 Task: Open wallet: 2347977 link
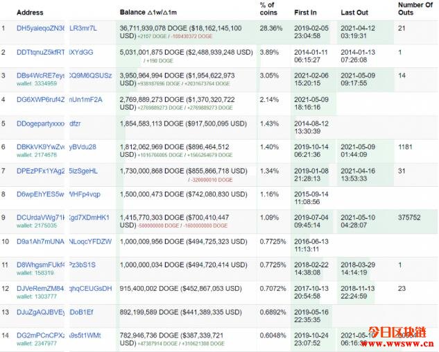[37, 343]
